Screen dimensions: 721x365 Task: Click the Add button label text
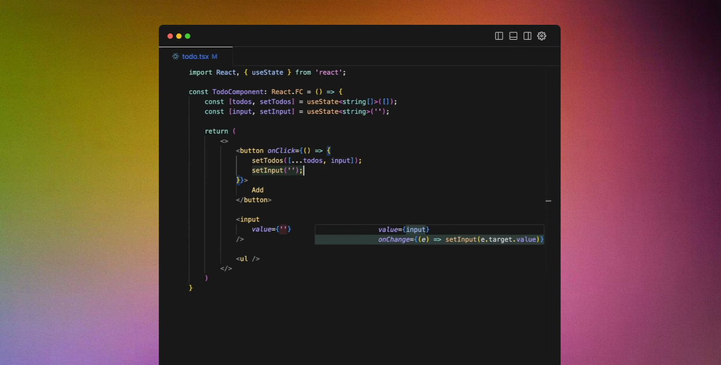tap(257, 190)
